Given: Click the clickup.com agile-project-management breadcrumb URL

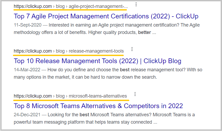Looking at the screenshot, I should (x=71, y=6).
